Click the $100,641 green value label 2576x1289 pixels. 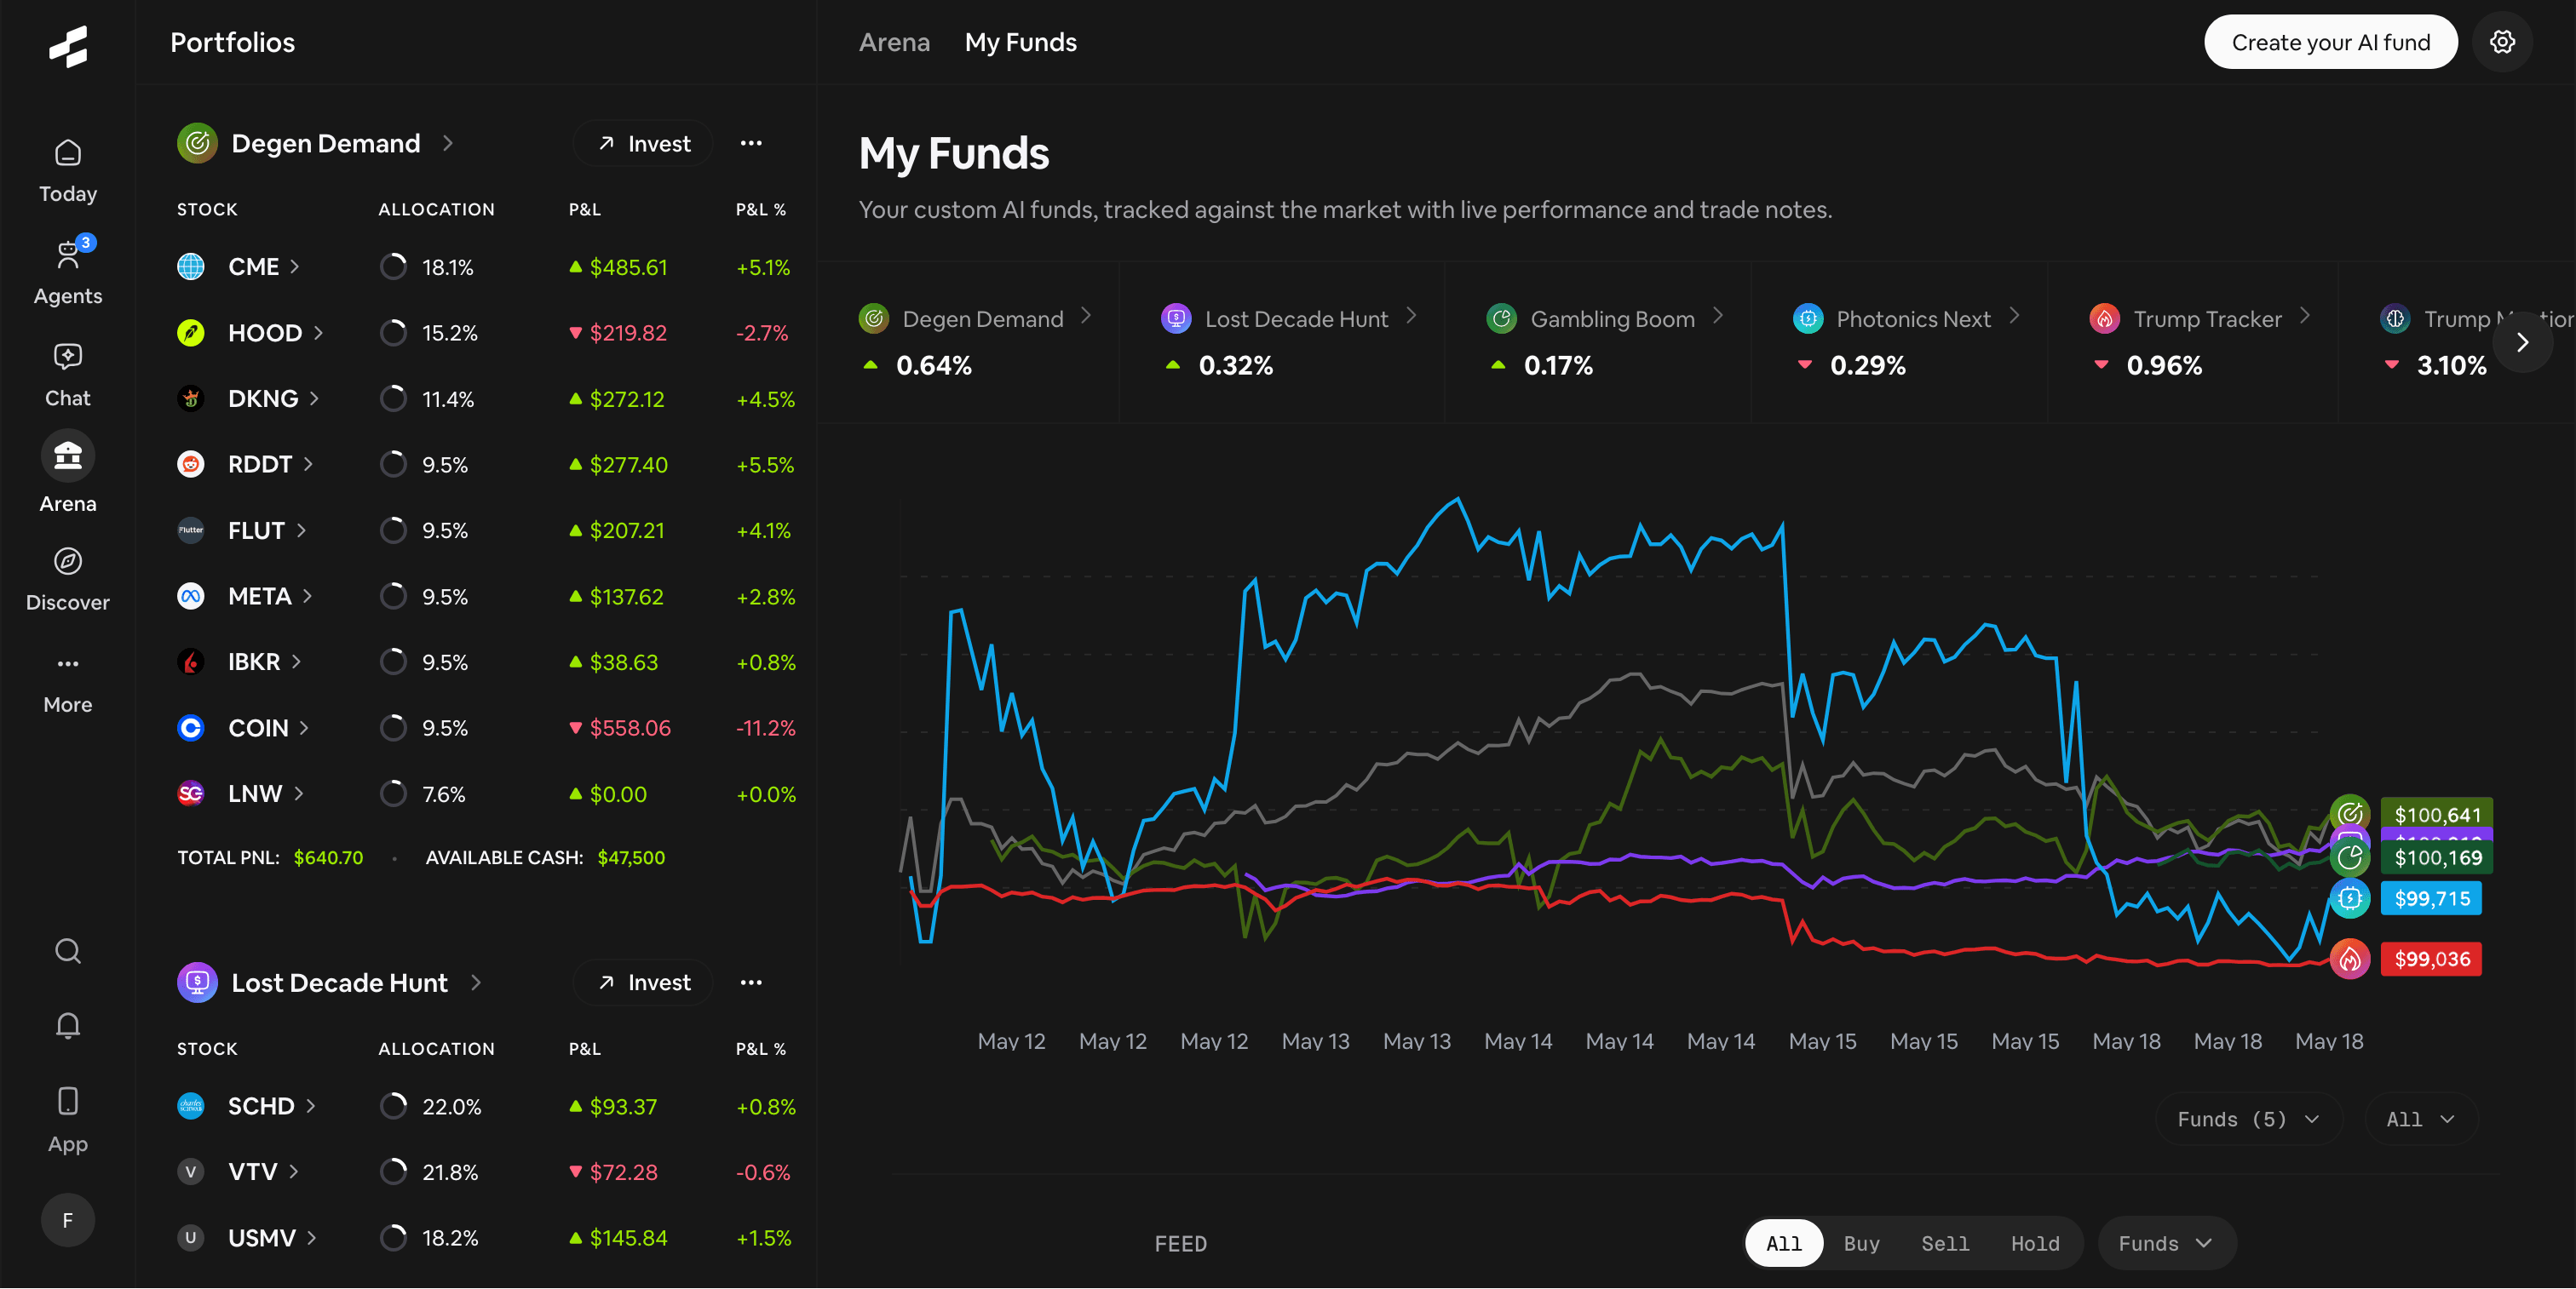tap(2437, 813)
